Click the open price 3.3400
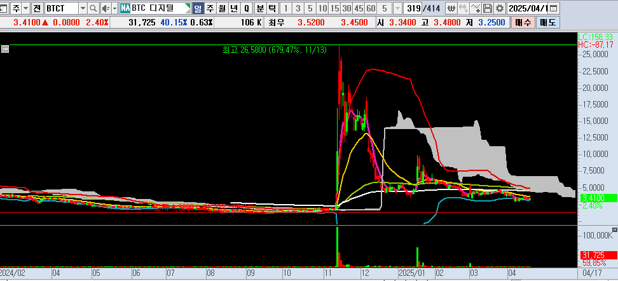Viewport: 618px width, 281px height. 402,22
